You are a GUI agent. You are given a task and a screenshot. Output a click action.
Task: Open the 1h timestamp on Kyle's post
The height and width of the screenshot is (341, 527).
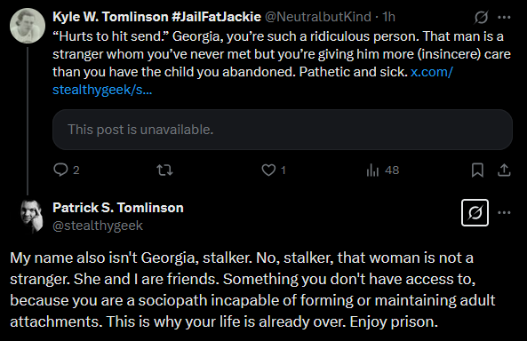[x=388, y=17]
